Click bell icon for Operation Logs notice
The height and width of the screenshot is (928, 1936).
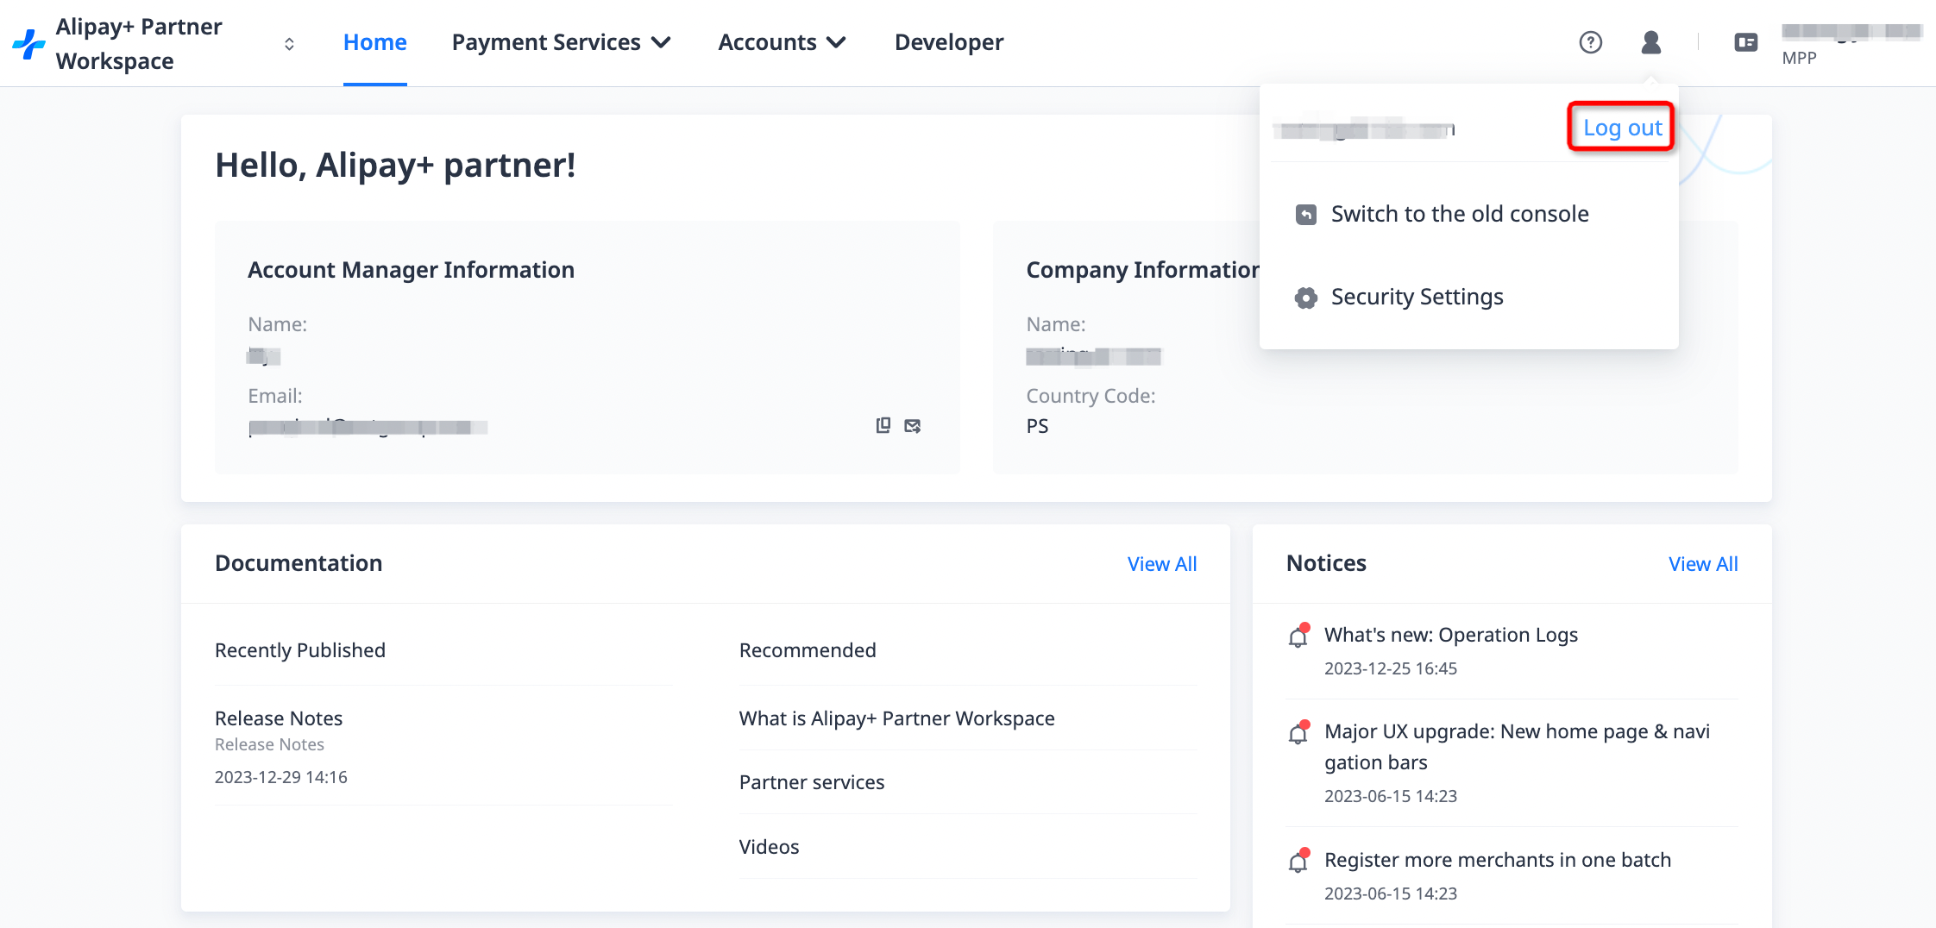[x=1298, y=636]
